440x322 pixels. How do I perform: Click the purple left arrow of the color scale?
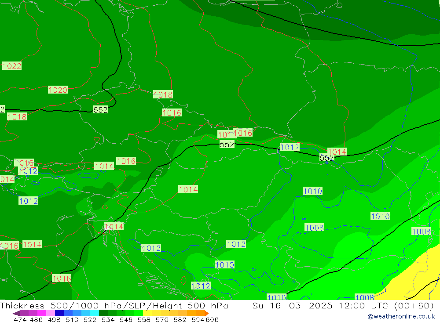(16, 313)
